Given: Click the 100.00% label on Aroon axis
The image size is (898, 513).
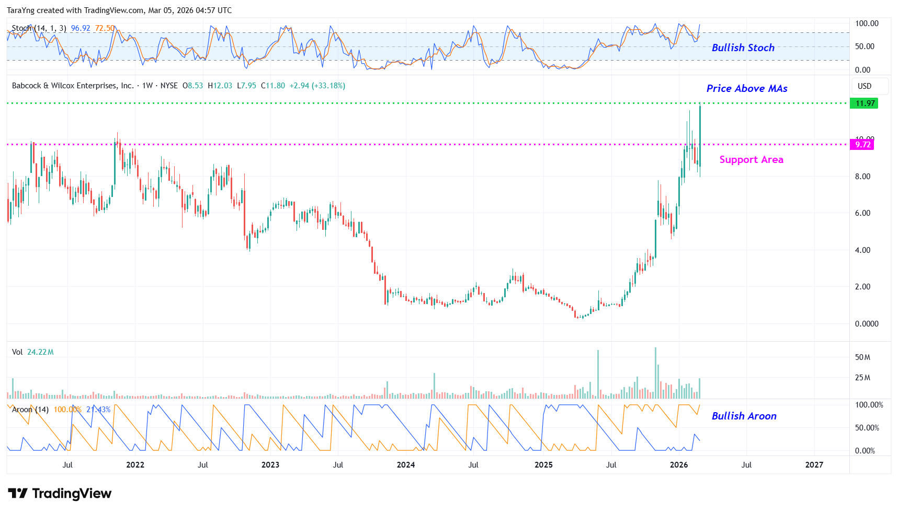Looking at the screenshot, I should 869,405.
